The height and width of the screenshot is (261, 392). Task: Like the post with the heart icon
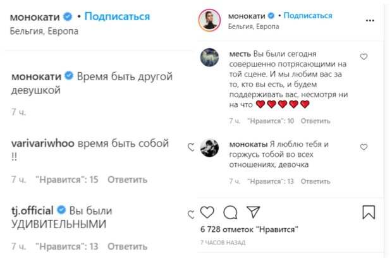tap(206, 212)
